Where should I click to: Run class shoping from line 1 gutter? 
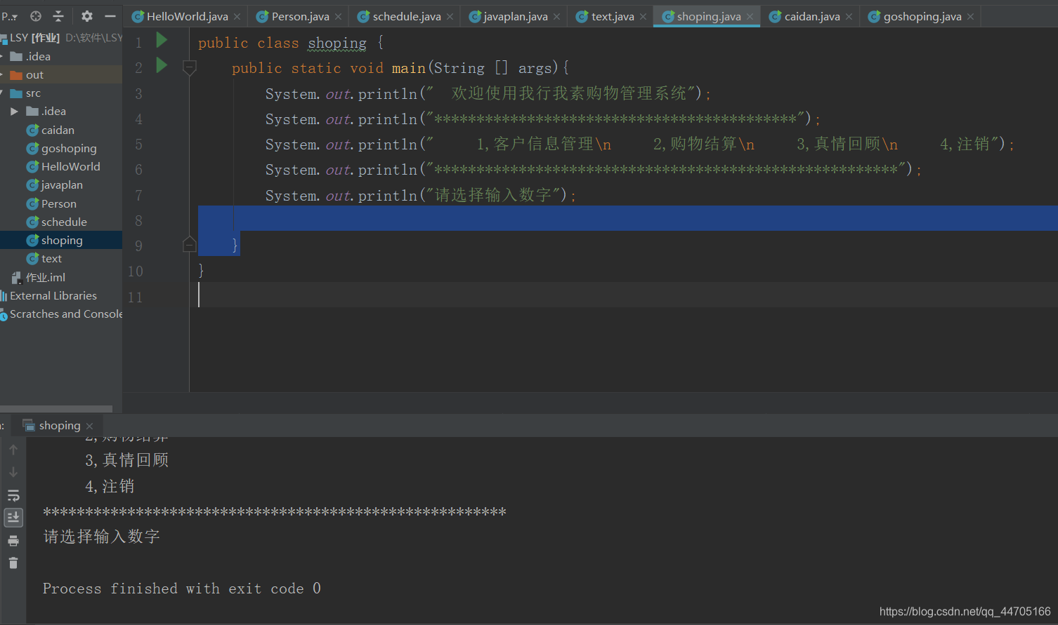tap(162, 40)
